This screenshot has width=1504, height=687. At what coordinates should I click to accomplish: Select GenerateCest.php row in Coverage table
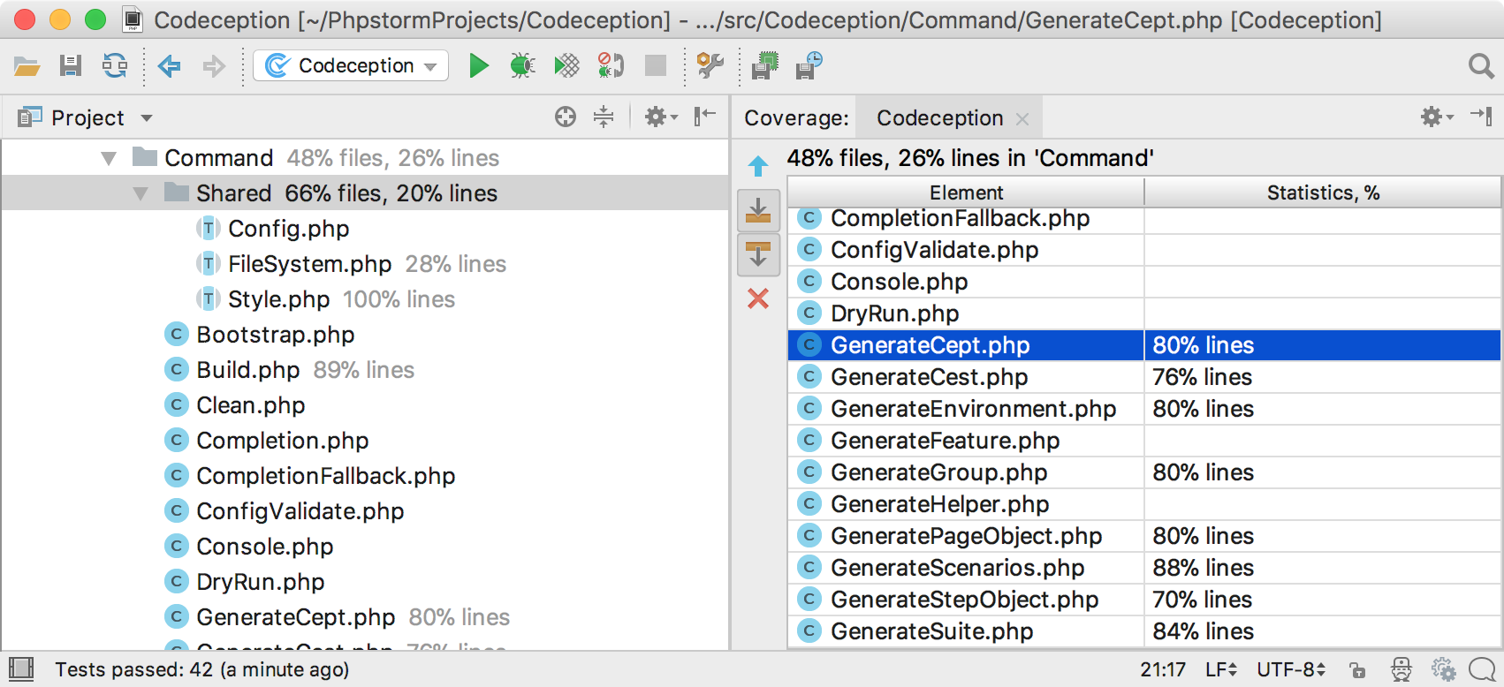coord(1143,377)
